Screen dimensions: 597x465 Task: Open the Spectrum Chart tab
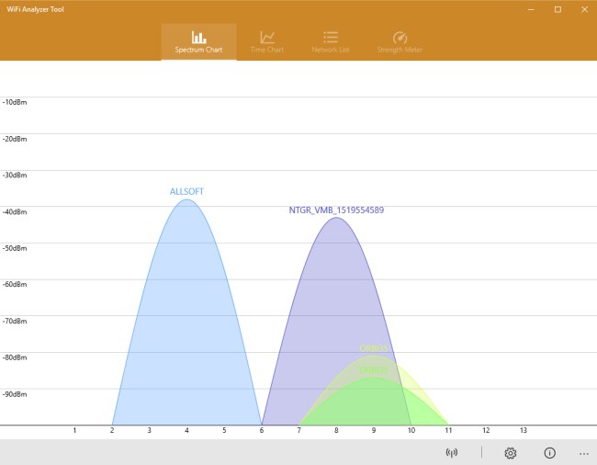[x=198, y=42]
